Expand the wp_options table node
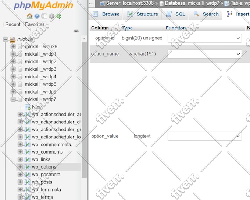This screenshot has width=250, height=200. click(x=20, y=167)
